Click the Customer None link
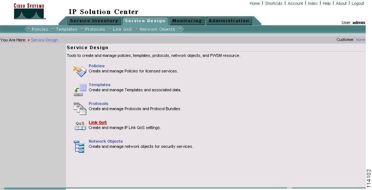This screenshot has width=372, height=190. tap(361, 40)
